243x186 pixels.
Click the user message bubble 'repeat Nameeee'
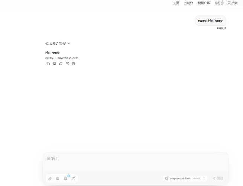point(210,20)
